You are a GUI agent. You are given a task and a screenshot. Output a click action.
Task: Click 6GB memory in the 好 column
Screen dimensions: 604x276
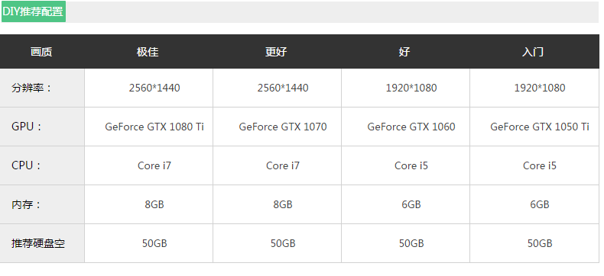tap(411, 204)
